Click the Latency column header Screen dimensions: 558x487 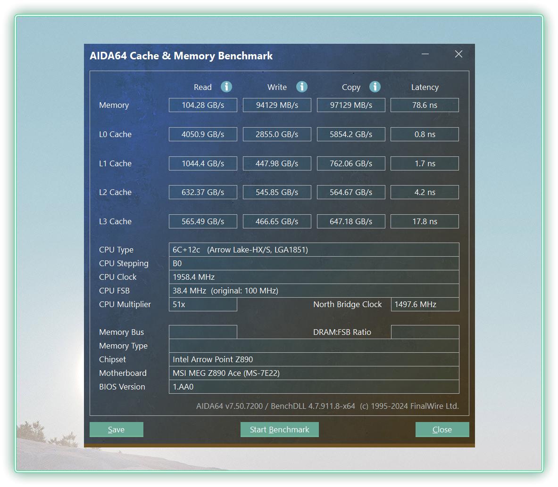[x=425, y=88]
